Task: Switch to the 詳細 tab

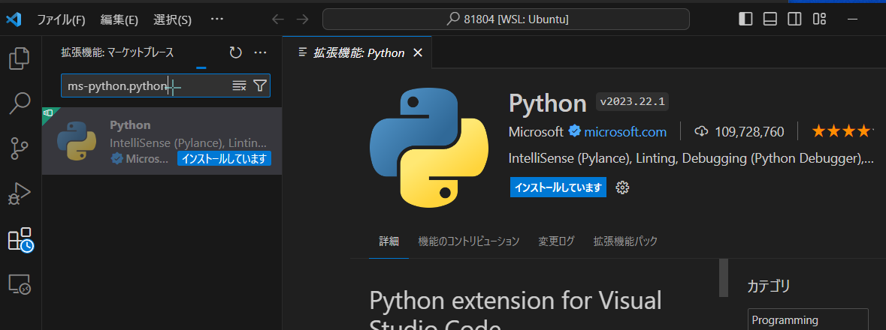Action: coord(389,241)
